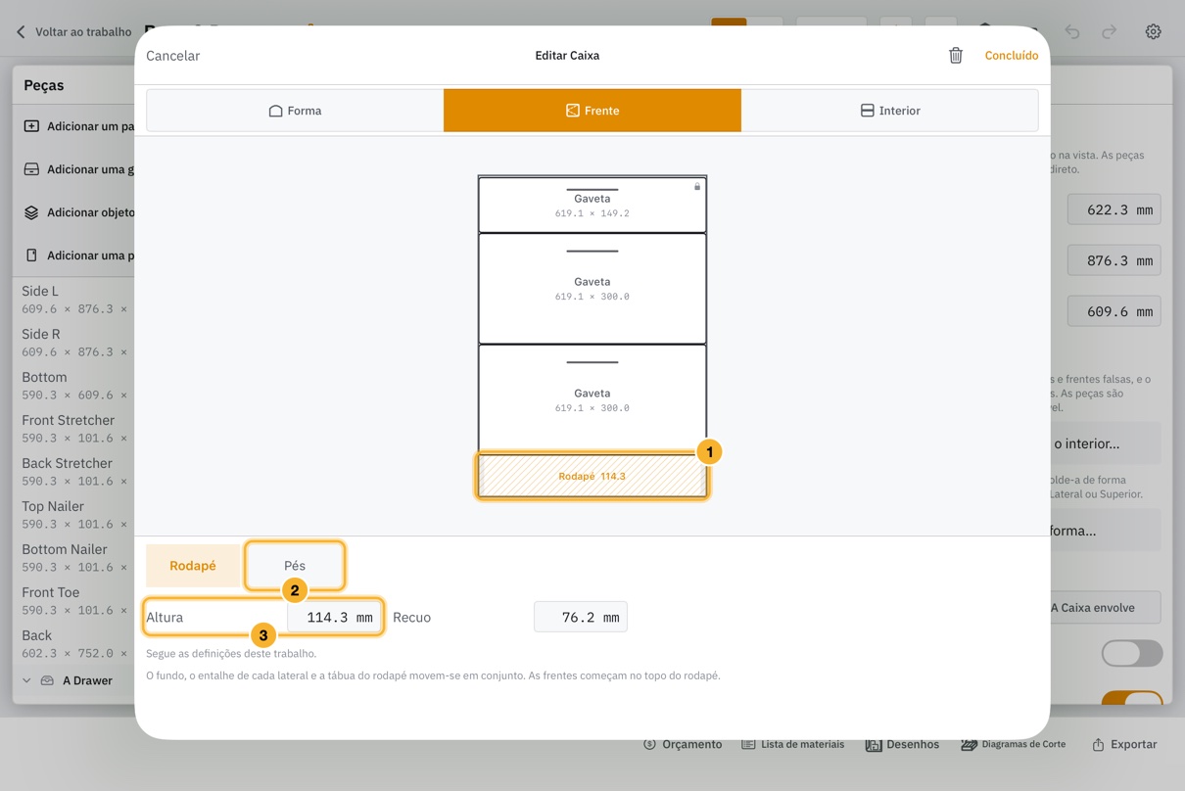Viewport: 1185px width, 791px height.
Task: Open Orçamento in the bottom bar
Action: click(683, 744)
